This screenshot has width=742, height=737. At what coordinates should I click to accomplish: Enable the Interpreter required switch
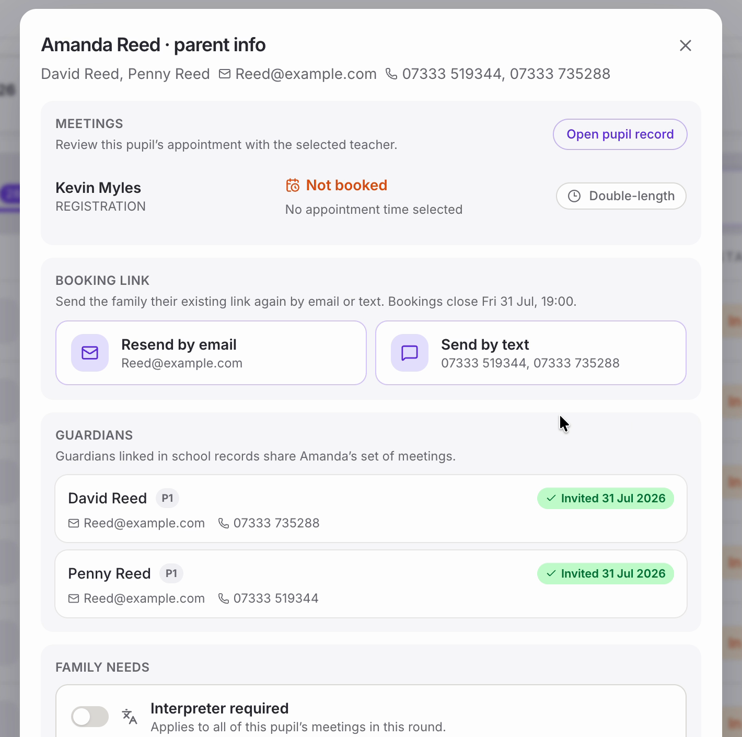(90, 717)
